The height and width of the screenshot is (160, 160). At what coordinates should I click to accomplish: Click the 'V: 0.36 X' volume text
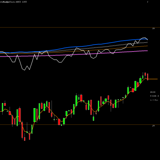tap(155, 96)
